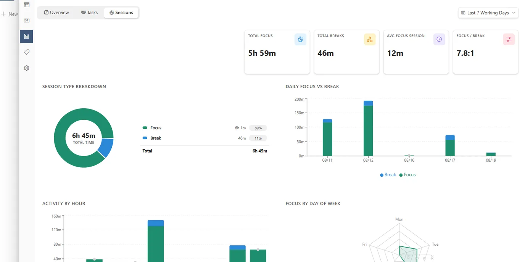
Task: Click the 12m Avg Focus Session value
Action: click(x=395, y=53)
